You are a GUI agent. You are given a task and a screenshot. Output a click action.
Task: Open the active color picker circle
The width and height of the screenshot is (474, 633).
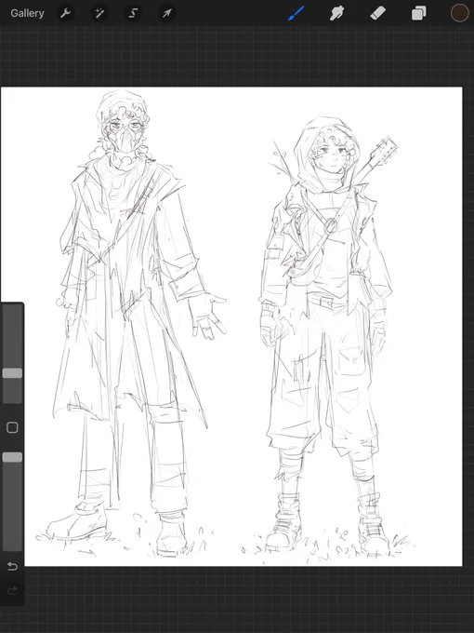pos(459,13)
